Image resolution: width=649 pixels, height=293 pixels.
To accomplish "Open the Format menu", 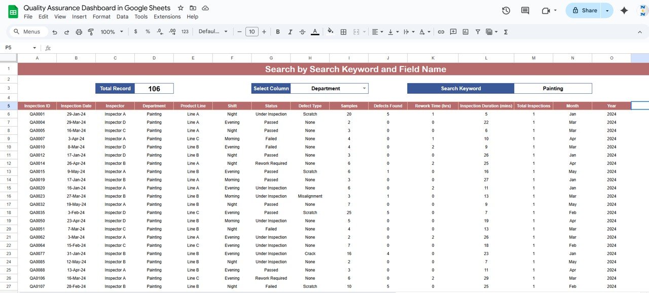I will tap(101, 17).
